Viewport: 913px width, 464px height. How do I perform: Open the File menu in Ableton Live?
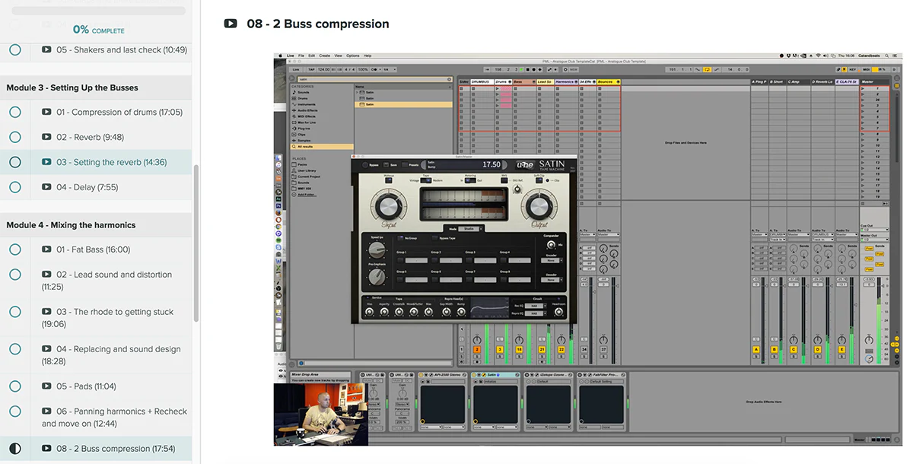pos(301,56)
